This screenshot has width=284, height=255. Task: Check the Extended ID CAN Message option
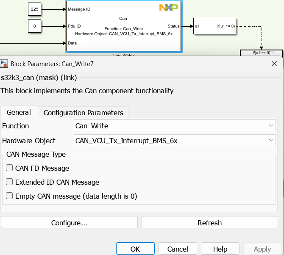[x=9, y=182]
